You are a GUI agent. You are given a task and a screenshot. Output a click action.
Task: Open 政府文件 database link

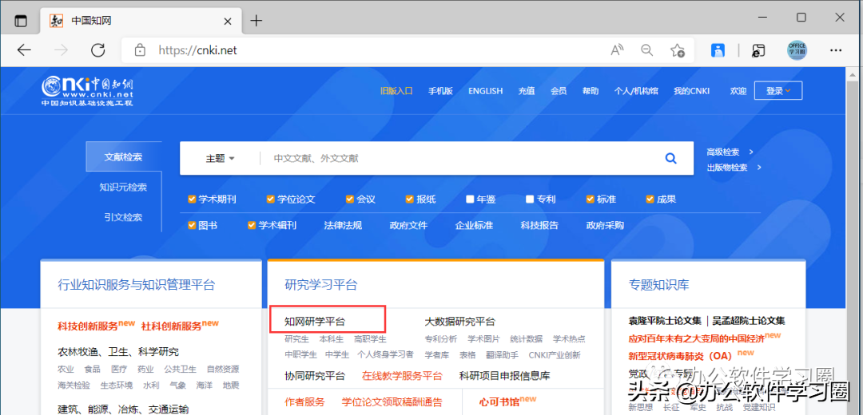pos(408,225)
